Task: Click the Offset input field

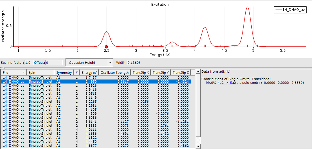Action: point(54,63)
